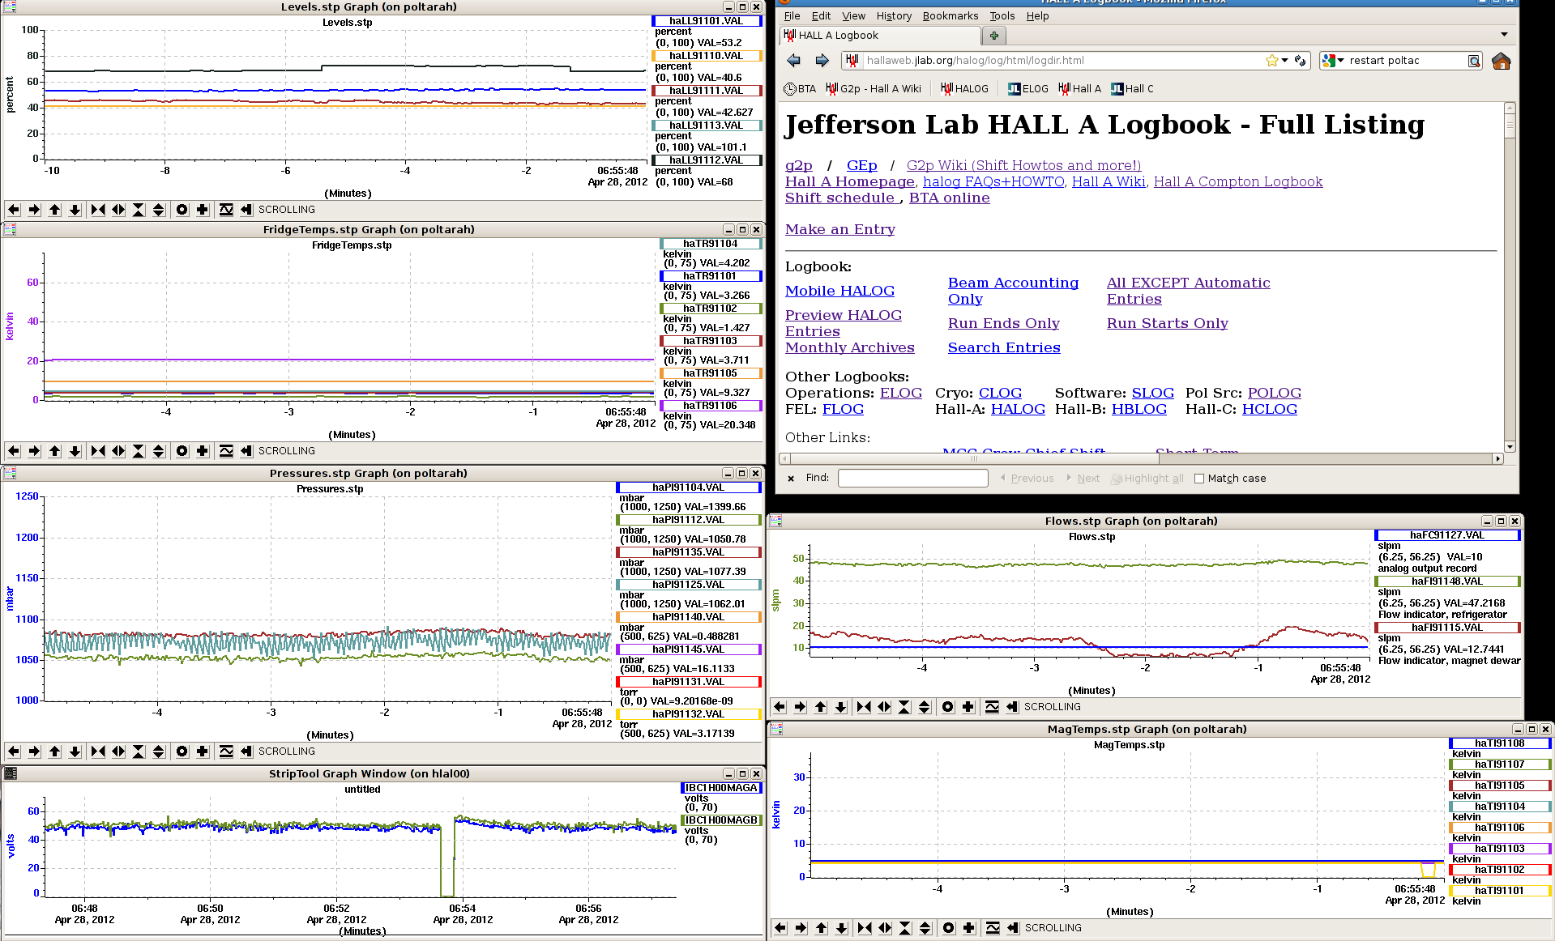Open ELOG bookmark in bookmarks toolbar
This screenshot has width=1555, height=941.
1027,89
